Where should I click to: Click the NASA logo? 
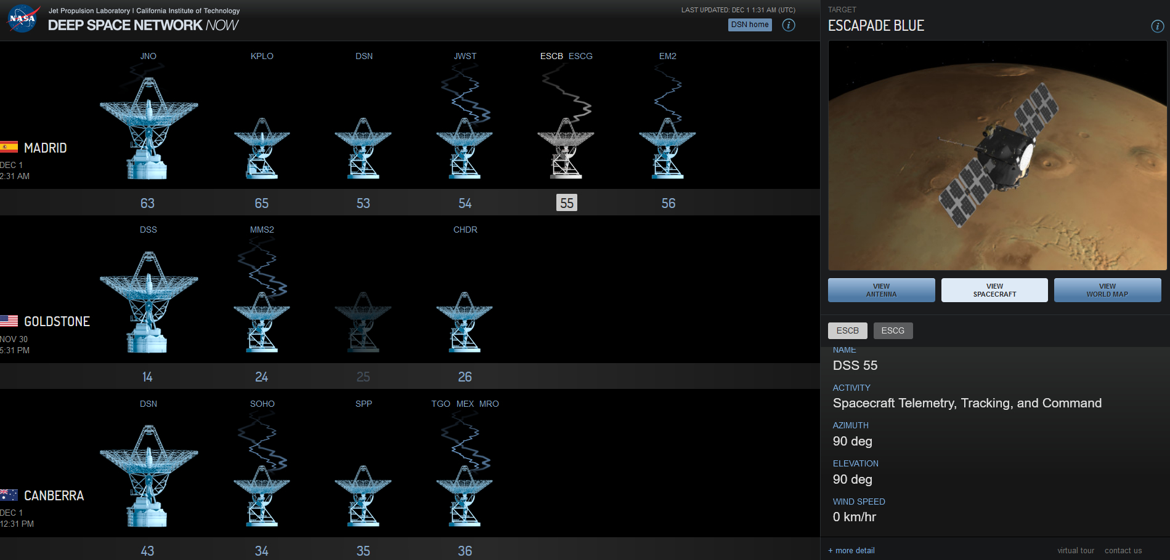tap(23, 18)
